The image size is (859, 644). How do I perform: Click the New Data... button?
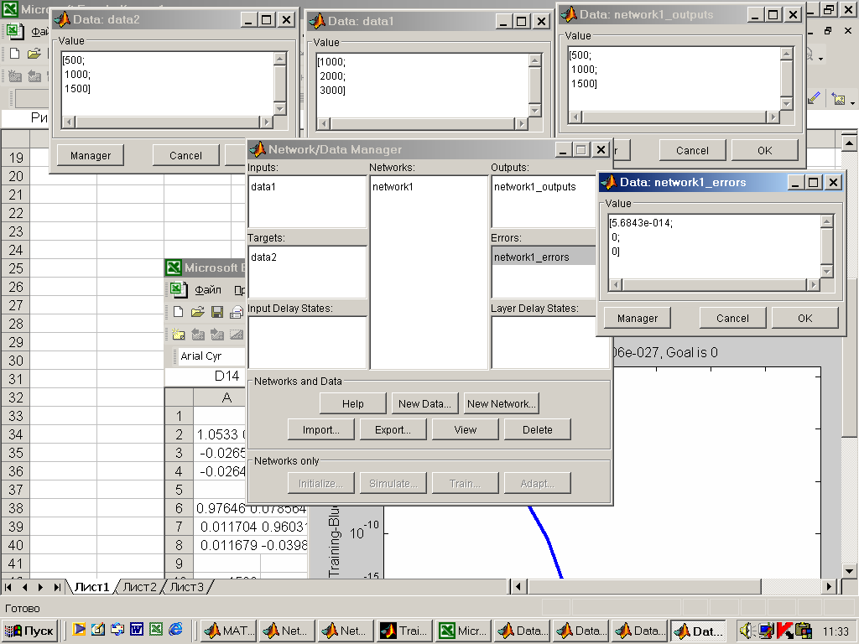coord(425,403)
